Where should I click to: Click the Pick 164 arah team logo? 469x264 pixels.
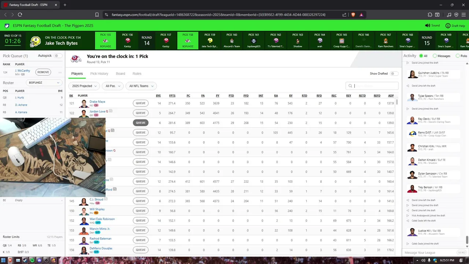[320, 41]
